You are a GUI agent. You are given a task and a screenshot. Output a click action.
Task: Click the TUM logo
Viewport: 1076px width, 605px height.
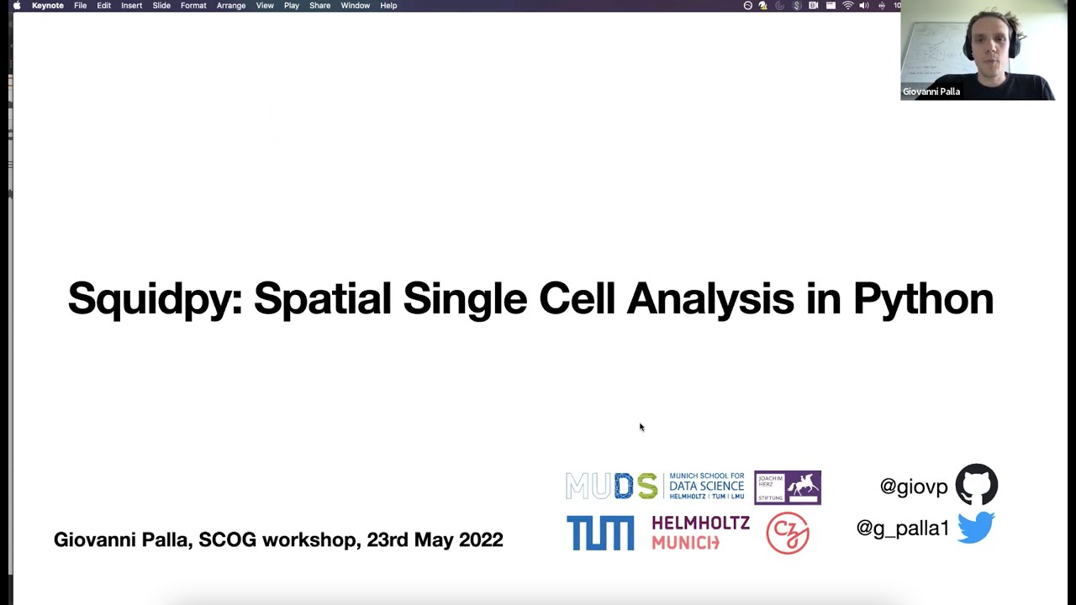point(600,534)
